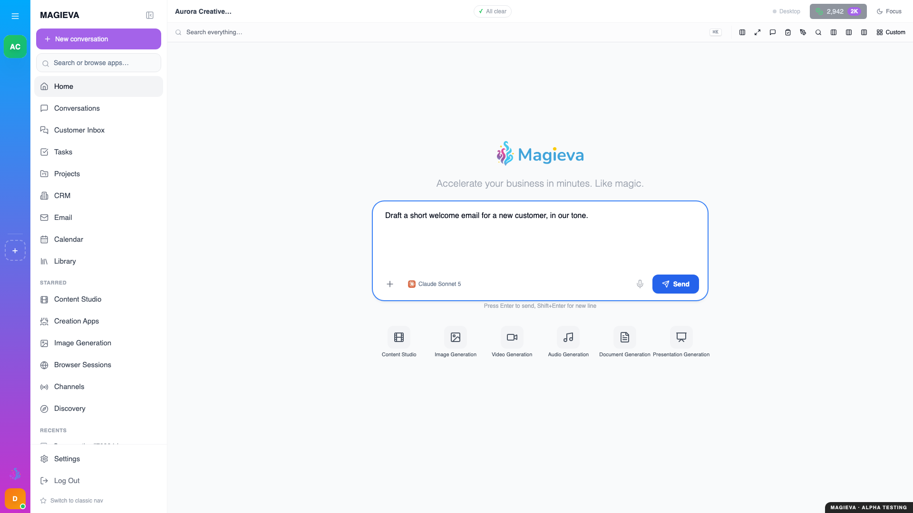The height and width of the screenshot is (513, 913).
Task: Open the Claude Sonnet 5 model selector
Action: 435,284
